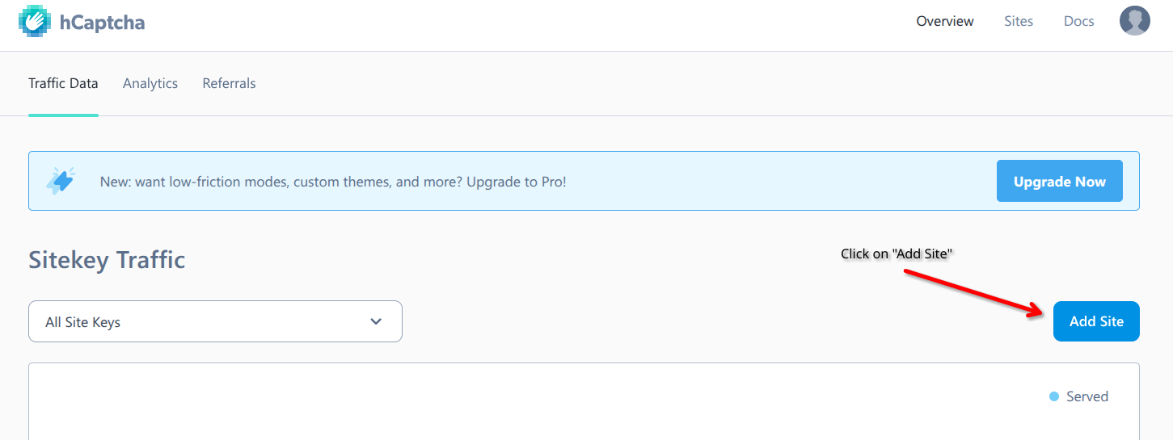Image resolution: width=1173 pixels, height=440 pixels.
Task: Click the Add Site button
Action: pos(1095,321)
